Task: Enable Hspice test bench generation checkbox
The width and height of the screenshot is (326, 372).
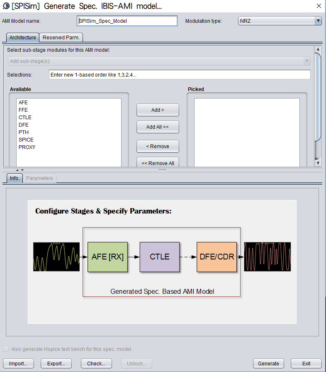Action: tap(6, 349)
